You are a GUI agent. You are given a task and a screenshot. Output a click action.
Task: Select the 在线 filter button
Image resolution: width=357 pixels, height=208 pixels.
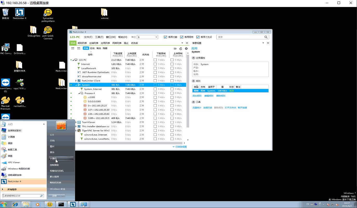(x=92, y=48)
